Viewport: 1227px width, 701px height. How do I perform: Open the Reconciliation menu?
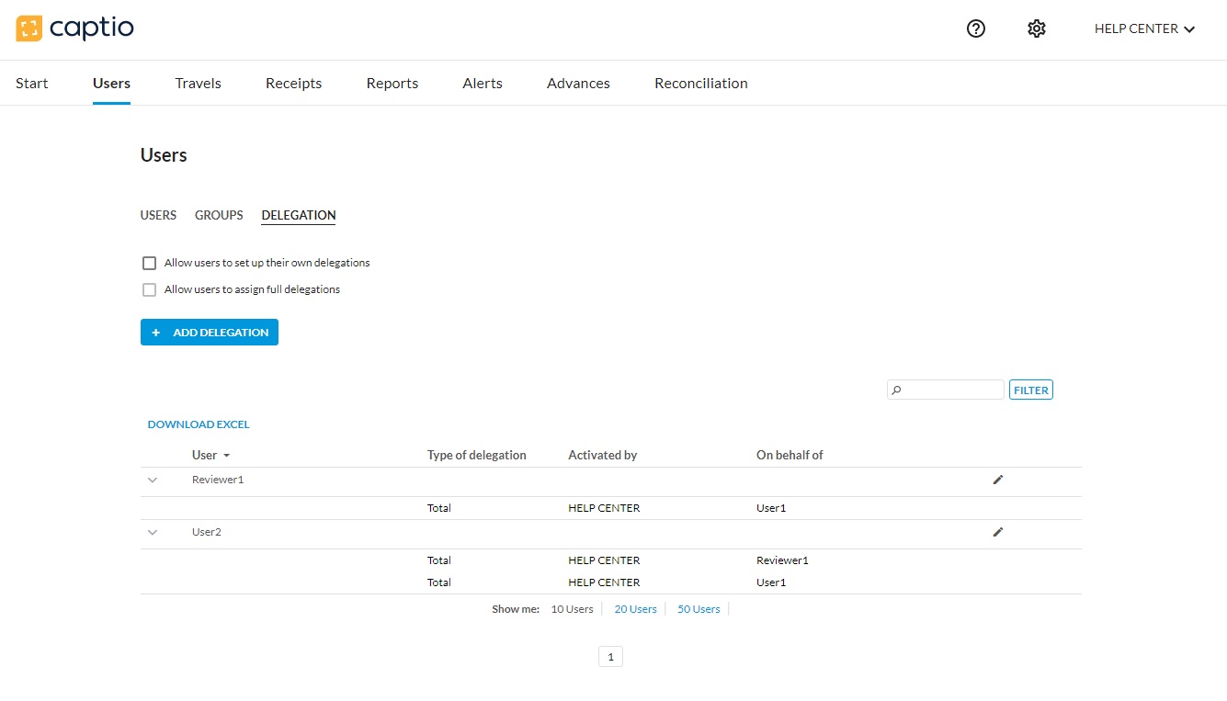pyautogui.click(x=700, y=83)
